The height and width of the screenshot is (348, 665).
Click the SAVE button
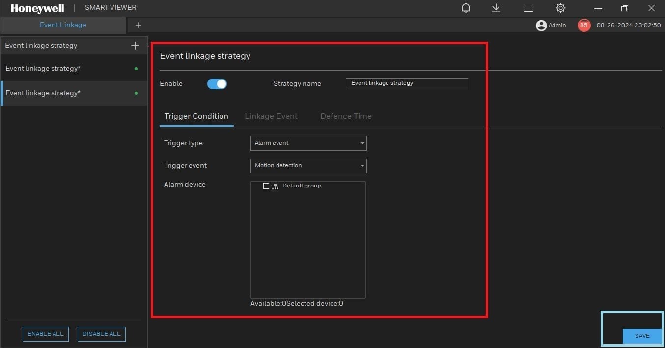tap(642, 336)
